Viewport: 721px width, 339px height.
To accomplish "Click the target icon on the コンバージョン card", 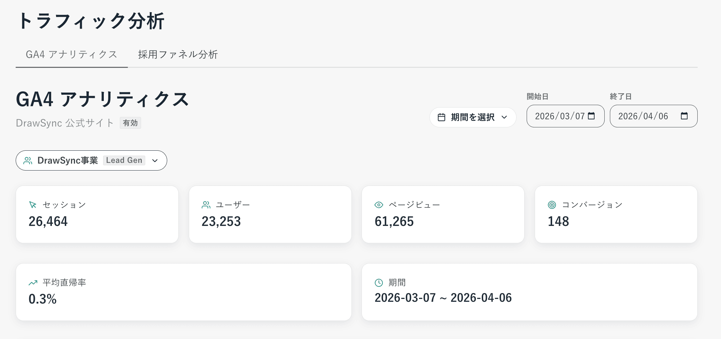I will 551,205.
